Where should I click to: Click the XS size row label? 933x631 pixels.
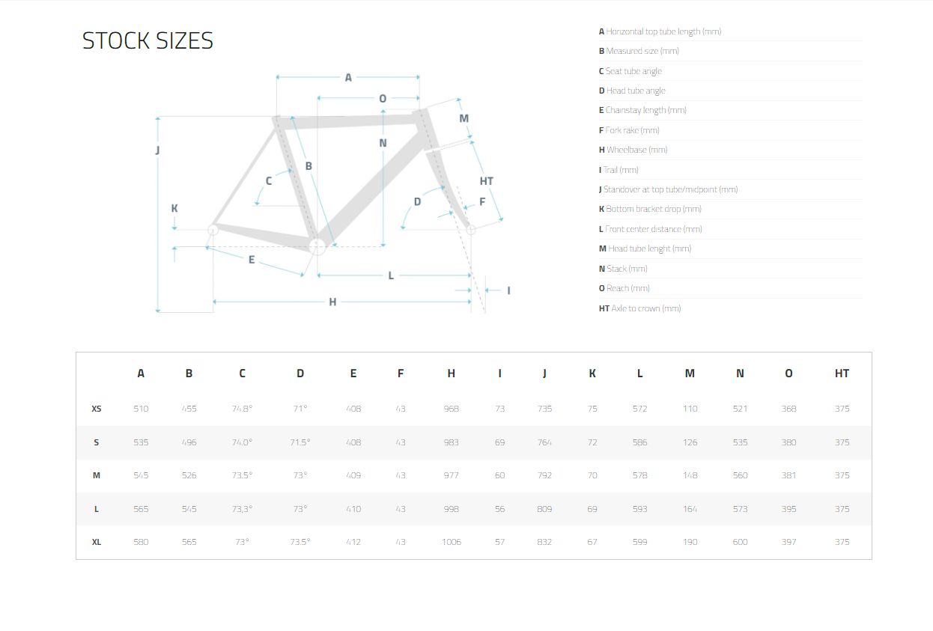pos(97,409)
